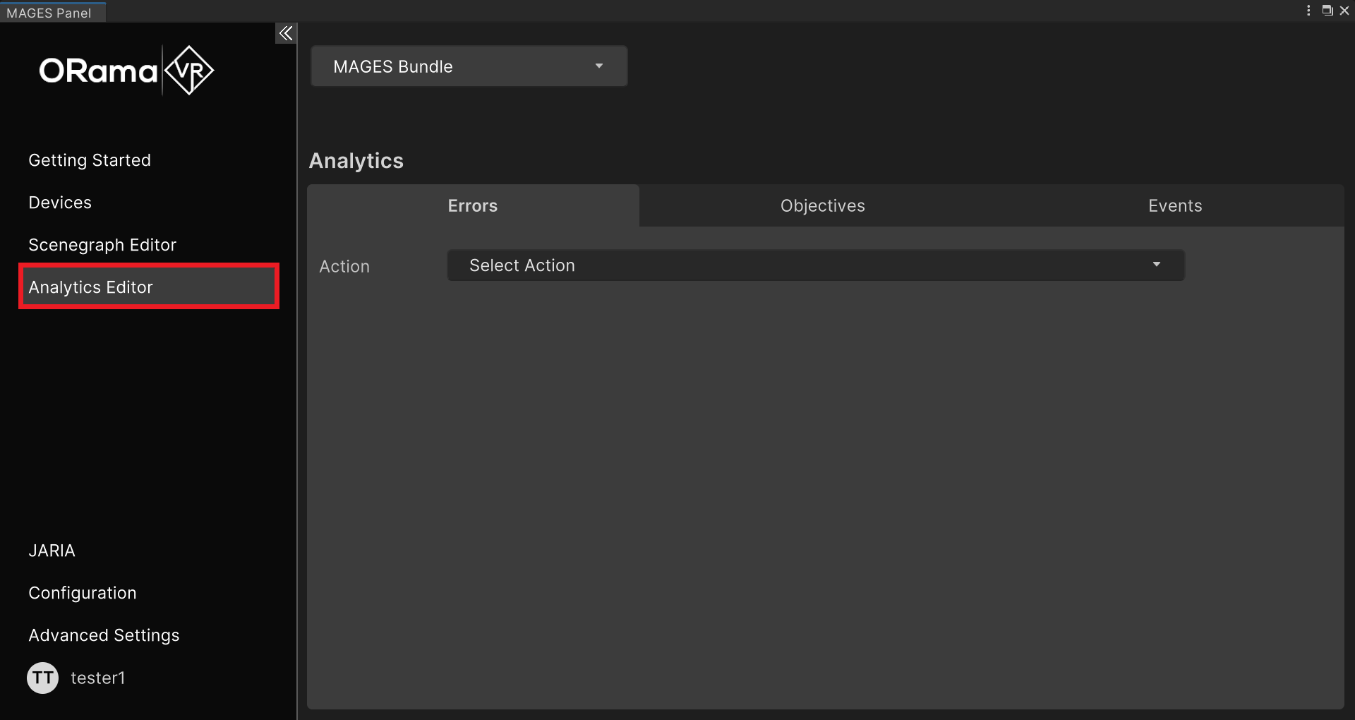Open the Scenegraph Editor
Viewport: 1355px width, 720px height.
(102, 244)
